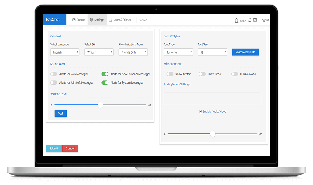
Task: Click the Font & Styles heading
Action: tap(172, 36)
